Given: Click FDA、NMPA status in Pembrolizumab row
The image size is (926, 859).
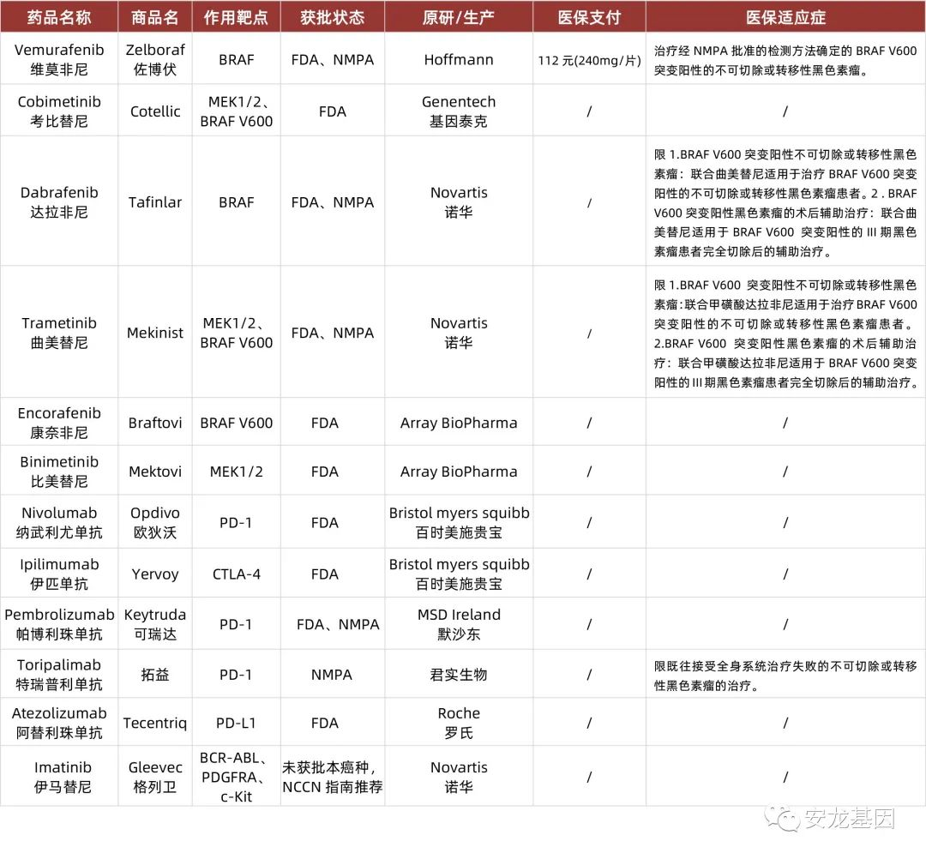Looking at the screenshot, I should (x=338, y=624).
